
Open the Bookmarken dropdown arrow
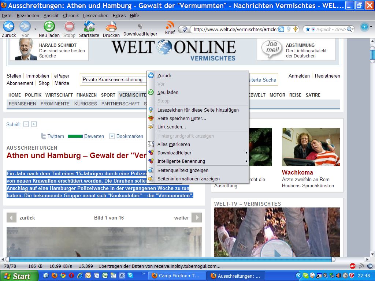pyautogui.click(x=112, y=136)
